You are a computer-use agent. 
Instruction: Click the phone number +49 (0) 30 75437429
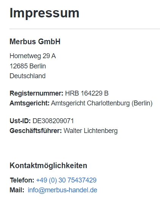pyautogui.click(x=66, y=180)
